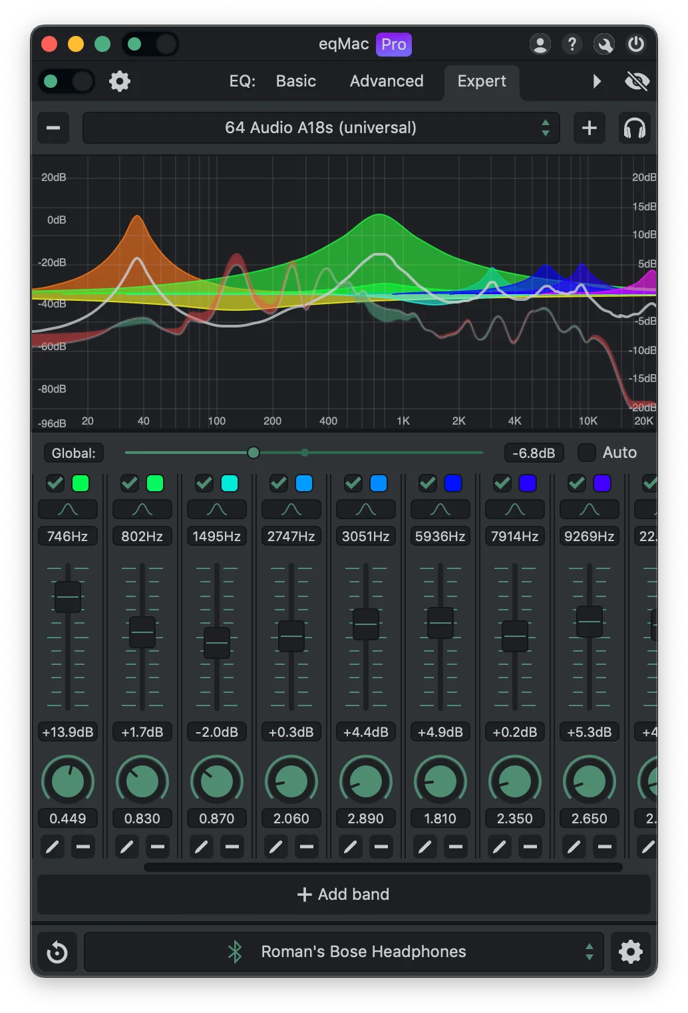This screenshot has height=1013, width=688.
Task: Click the play arrow icon beside Expert
Action: [x=597, y=81]
